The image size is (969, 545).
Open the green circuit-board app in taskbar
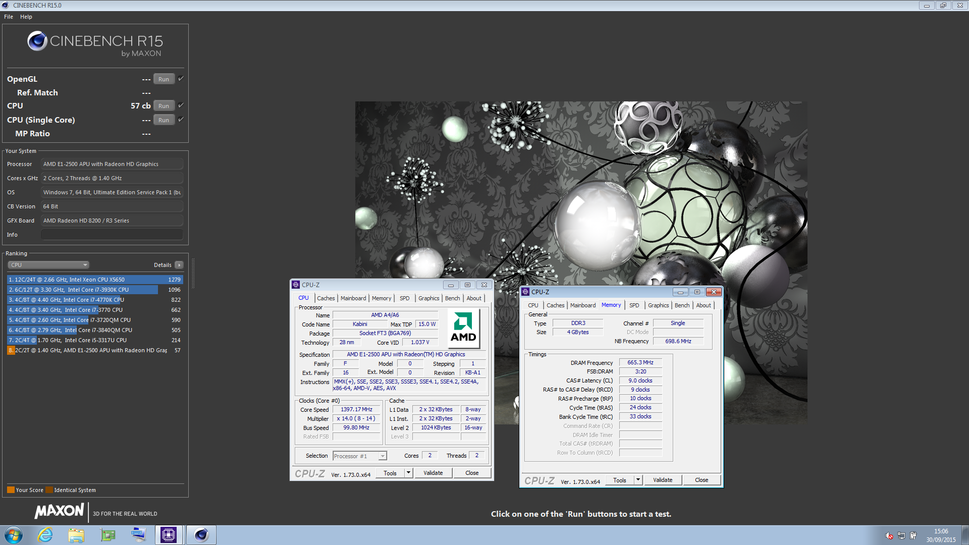[107, 535]
